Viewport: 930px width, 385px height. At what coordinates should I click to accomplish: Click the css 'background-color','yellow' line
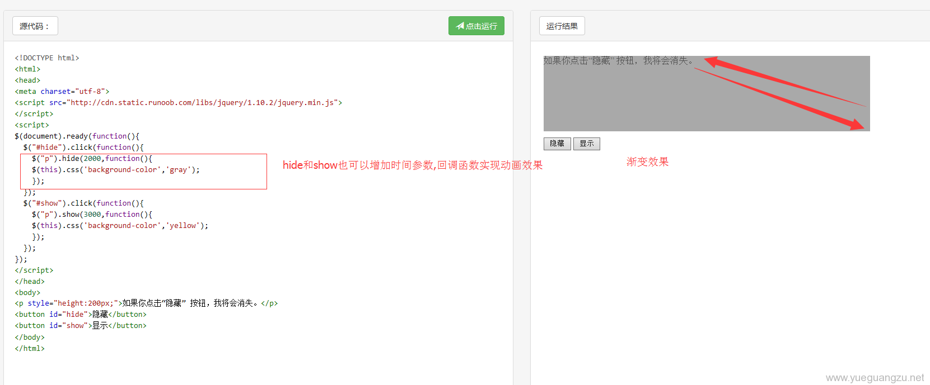pos(120,225)
